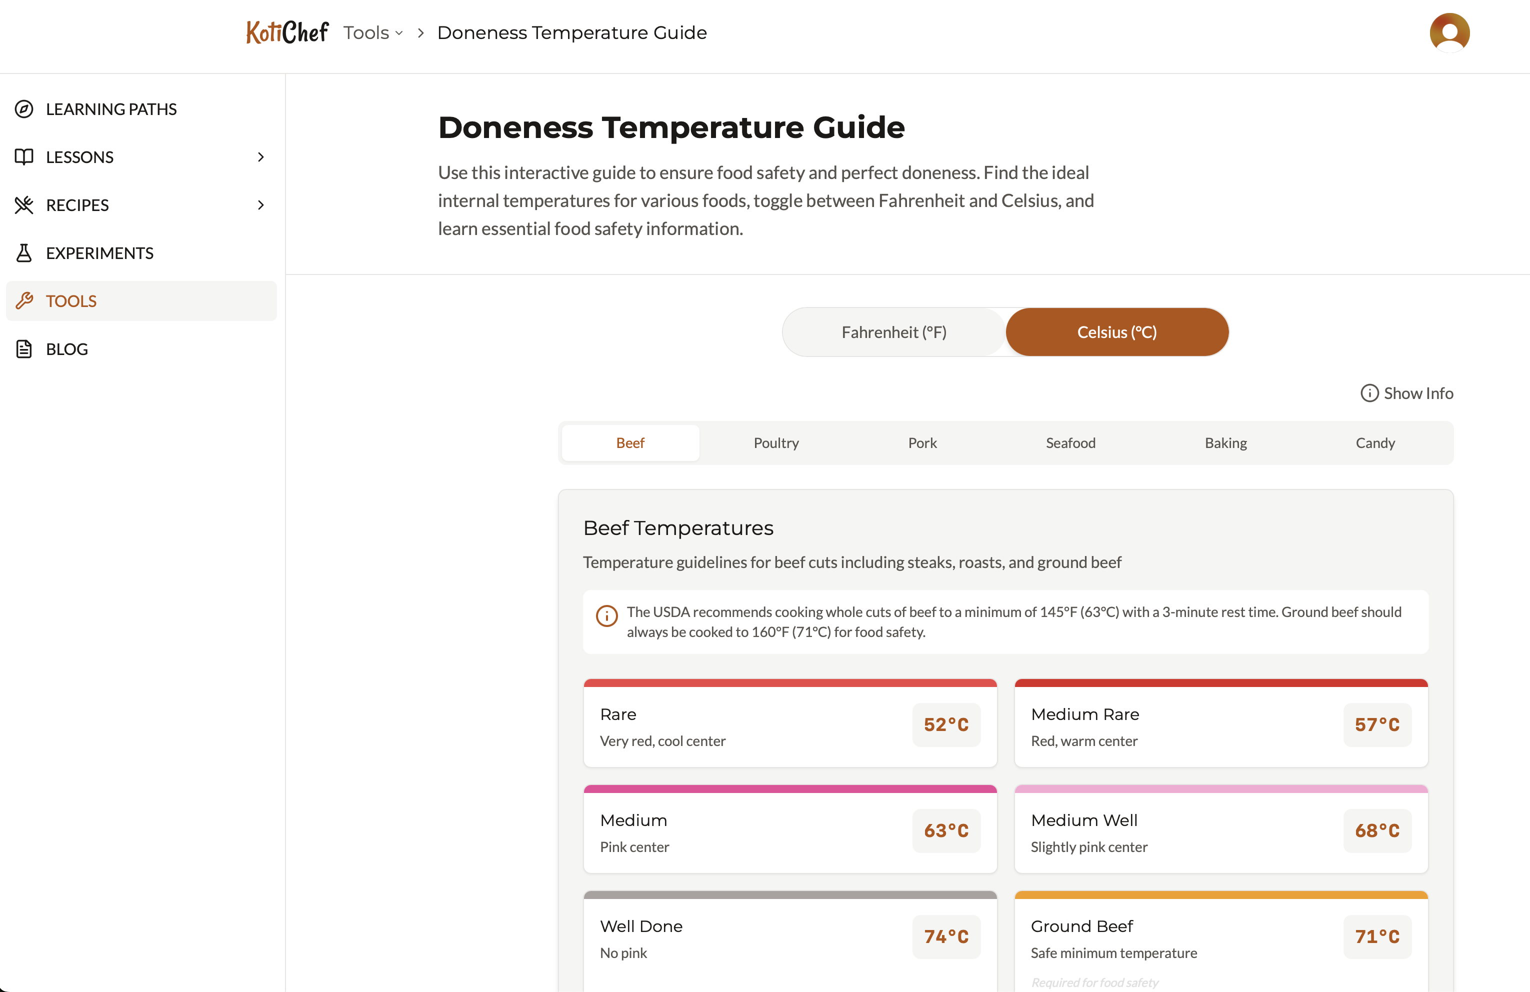This screenshot has height=992, width=1530.
Task: Click the Tools wrench icon
Action: click(24, 301)
